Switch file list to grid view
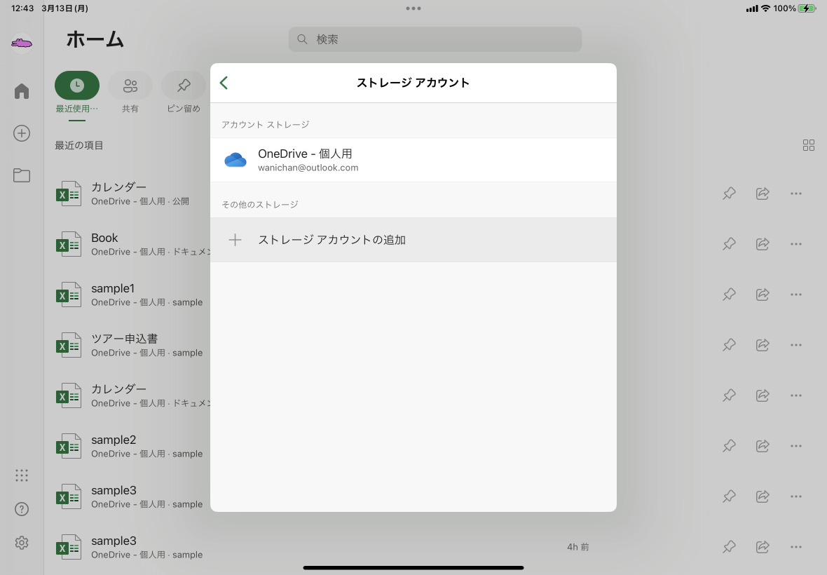827x575 pixels. [x=809, y=145]
